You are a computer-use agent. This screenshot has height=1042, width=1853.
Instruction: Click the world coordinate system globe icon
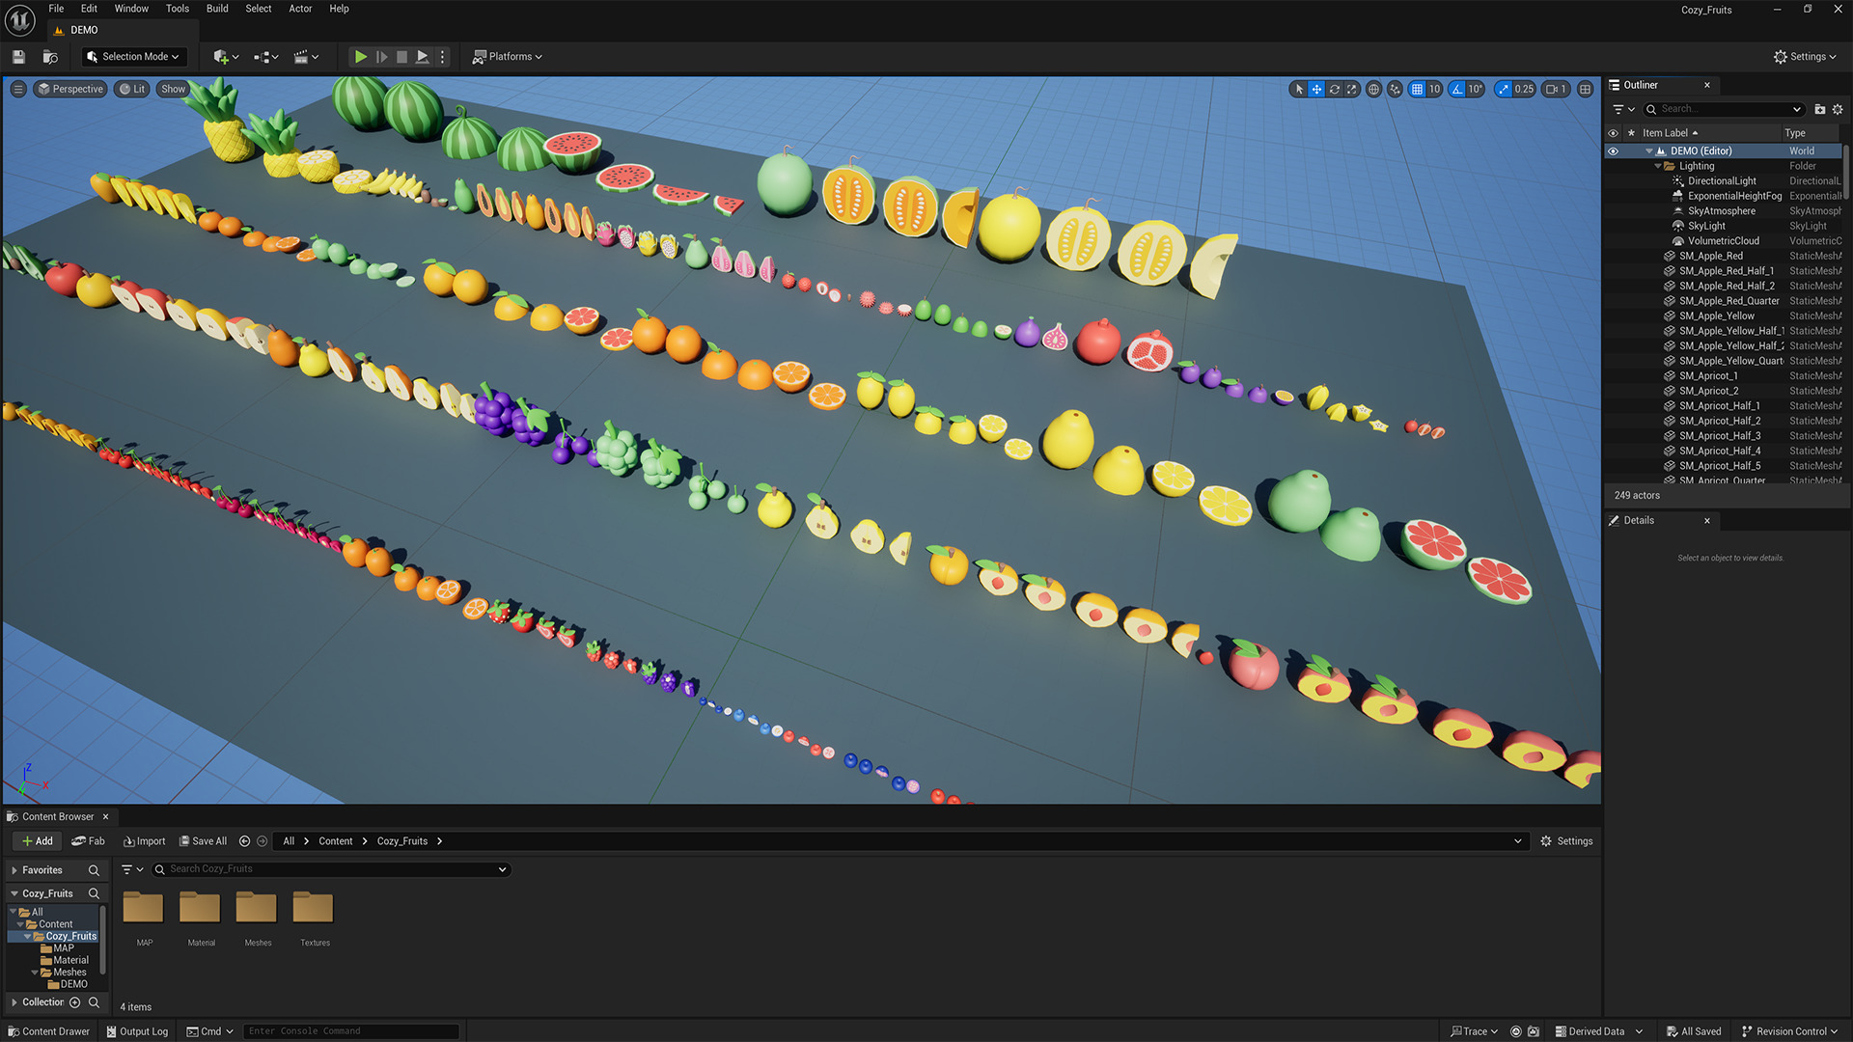coord(1373,89)
